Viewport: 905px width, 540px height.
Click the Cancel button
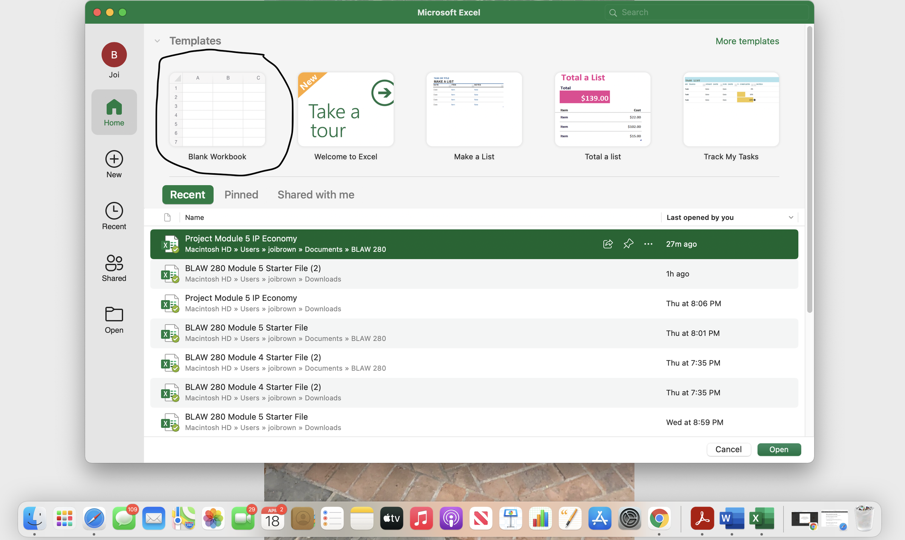tap(728, 449)
